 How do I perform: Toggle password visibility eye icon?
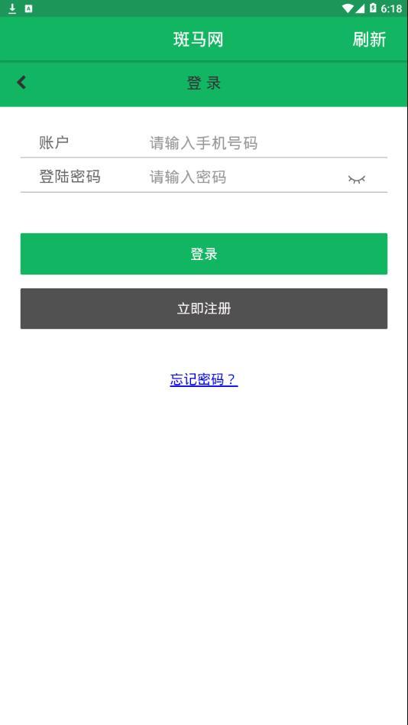[x=356, y=180]
